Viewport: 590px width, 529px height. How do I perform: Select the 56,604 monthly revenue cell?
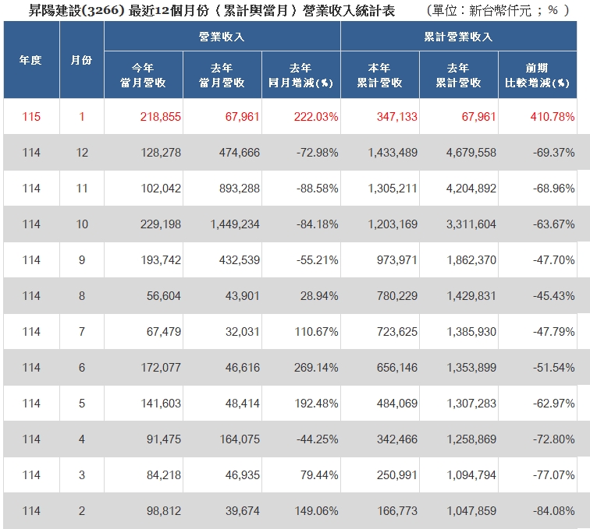[162, 296]
